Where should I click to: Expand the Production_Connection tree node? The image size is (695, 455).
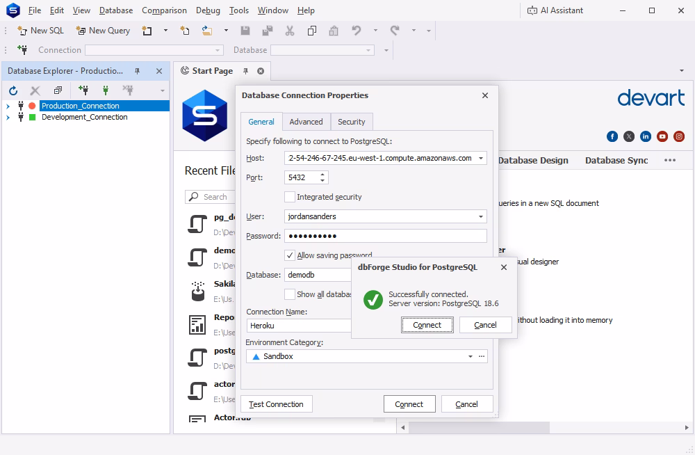8,106
